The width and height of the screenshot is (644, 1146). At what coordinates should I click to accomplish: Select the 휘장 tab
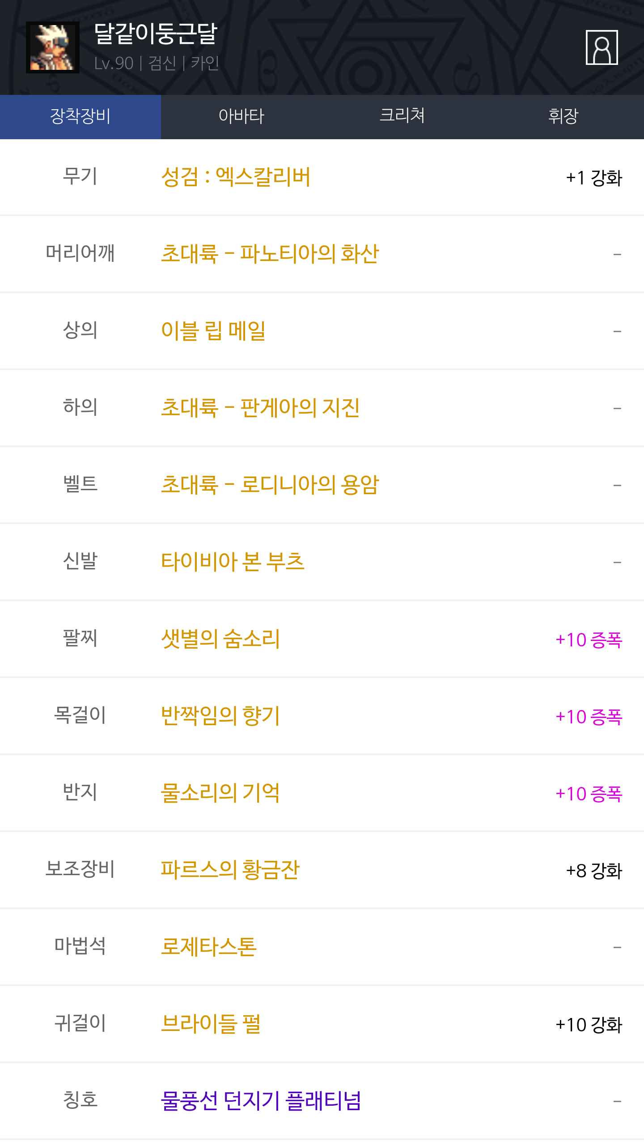563,116
